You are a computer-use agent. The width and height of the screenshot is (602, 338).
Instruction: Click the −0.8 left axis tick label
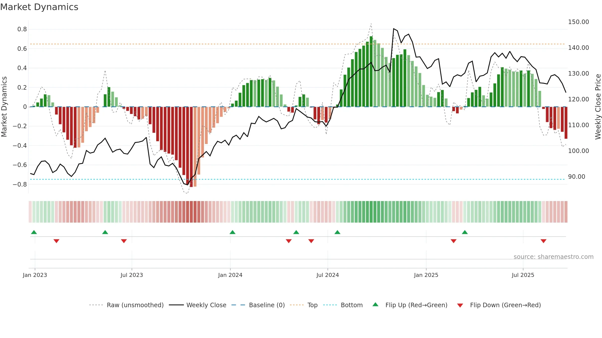point(20,184)
